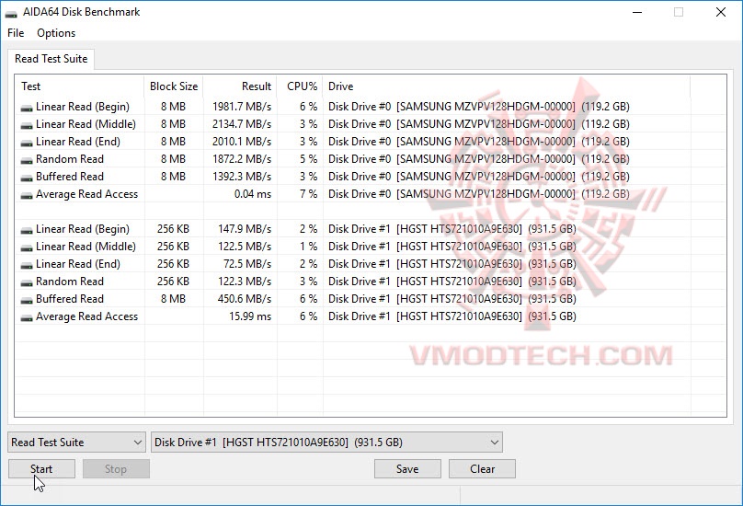
Task: Click the Clear button
Action: point(482,469)
